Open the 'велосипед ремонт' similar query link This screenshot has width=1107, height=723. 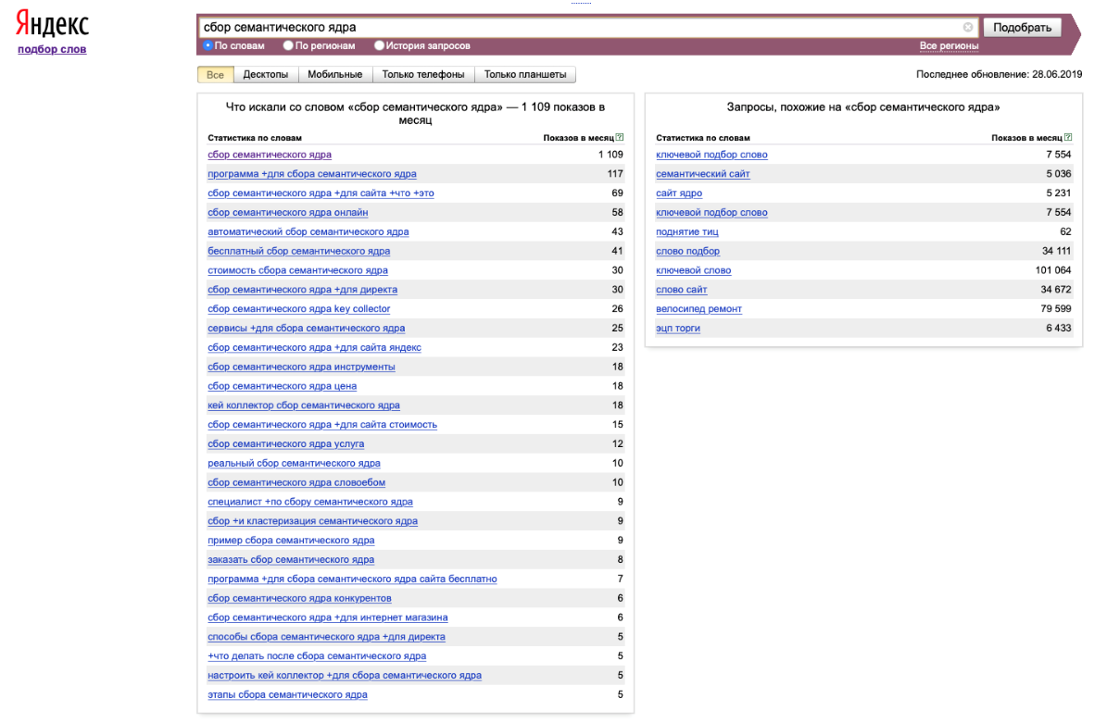pyautogui.click(x=698, y=309)
